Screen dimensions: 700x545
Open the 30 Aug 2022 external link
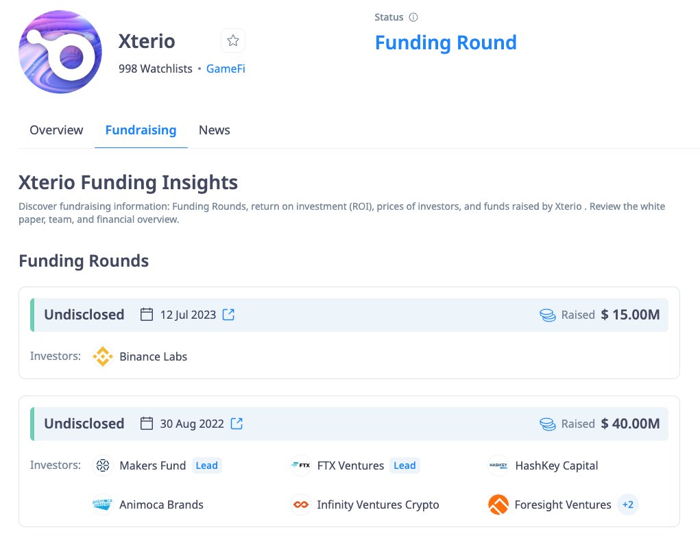point(237,424)
